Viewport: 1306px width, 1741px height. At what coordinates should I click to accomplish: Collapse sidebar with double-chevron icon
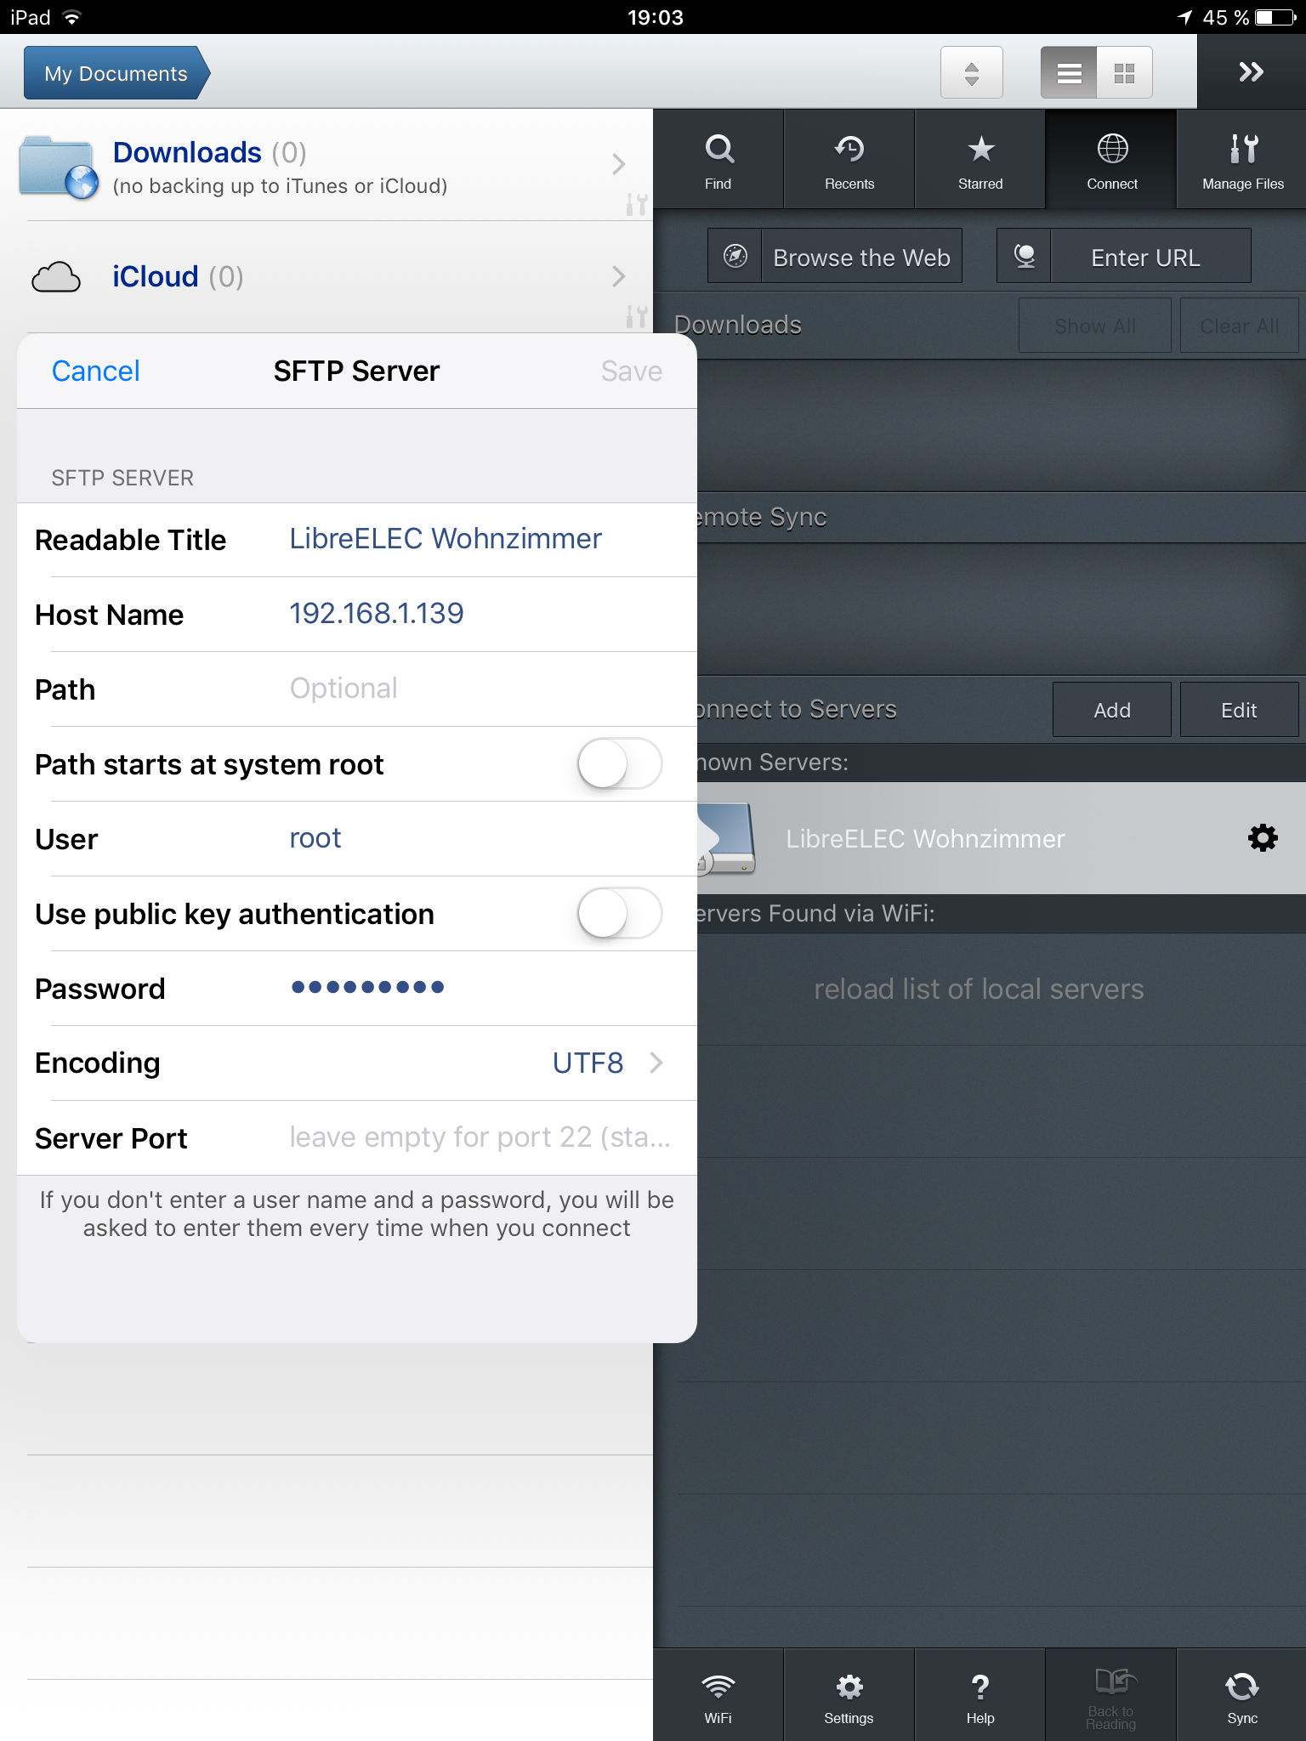(x=1252, y=72)
